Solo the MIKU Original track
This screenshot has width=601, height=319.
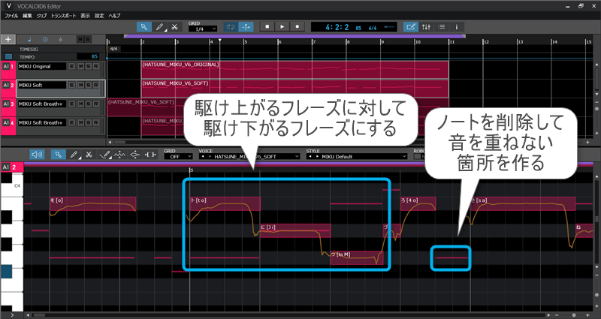pyautogui.click(x=88, y=66)
